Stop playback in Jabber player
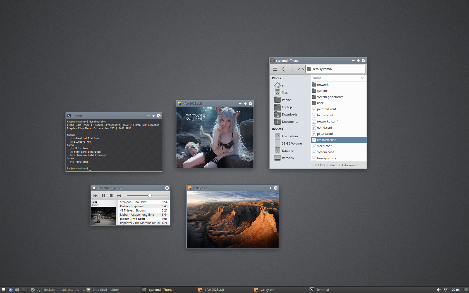Screen dimensions: 469x293 point(111,196)
